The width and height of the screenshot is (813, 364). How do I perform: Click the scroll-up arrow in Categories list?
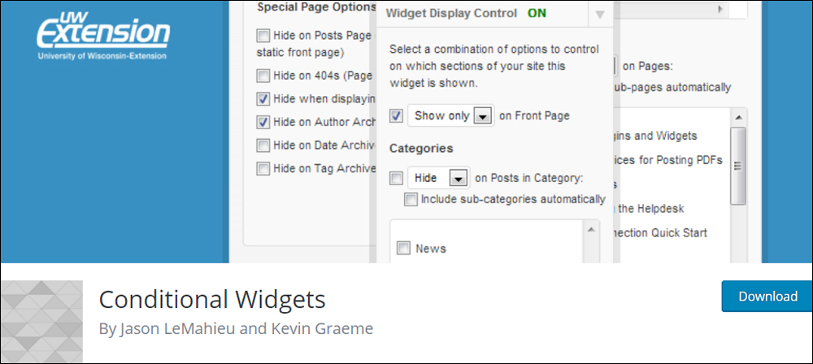click(590, 229)
